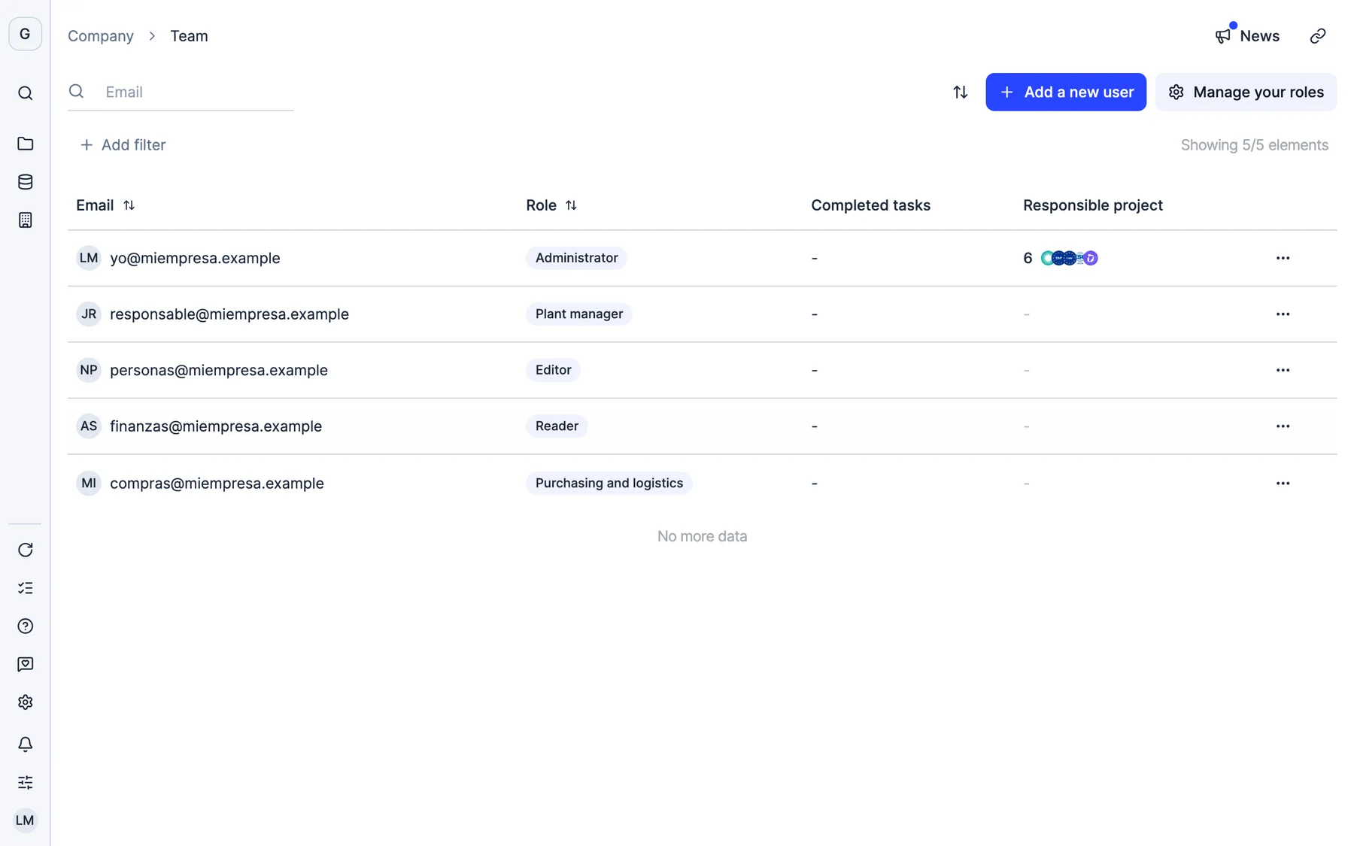Sort the table by the Email column
Viewport: 1354px width, 846px height.
(129, 205)
